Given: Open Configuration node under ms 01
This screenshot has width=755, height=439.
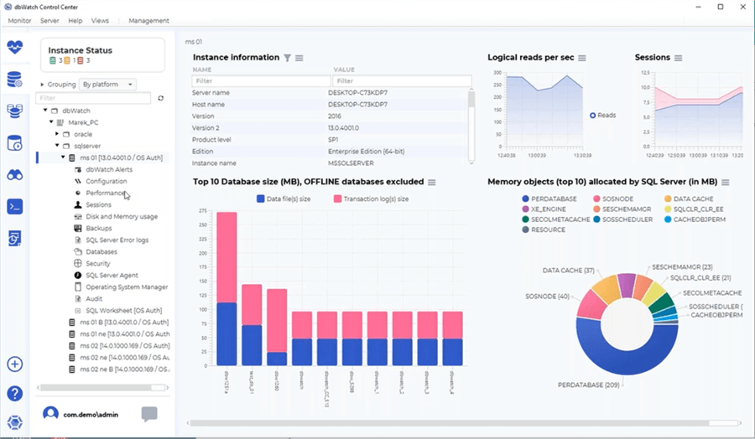Looking at the screenshot, I should click(107, 181).
